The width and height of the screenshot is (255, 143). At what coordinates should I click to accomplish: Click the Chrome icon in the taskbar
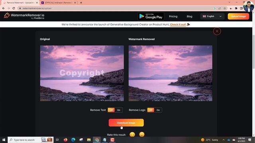(x=97, y=140)
